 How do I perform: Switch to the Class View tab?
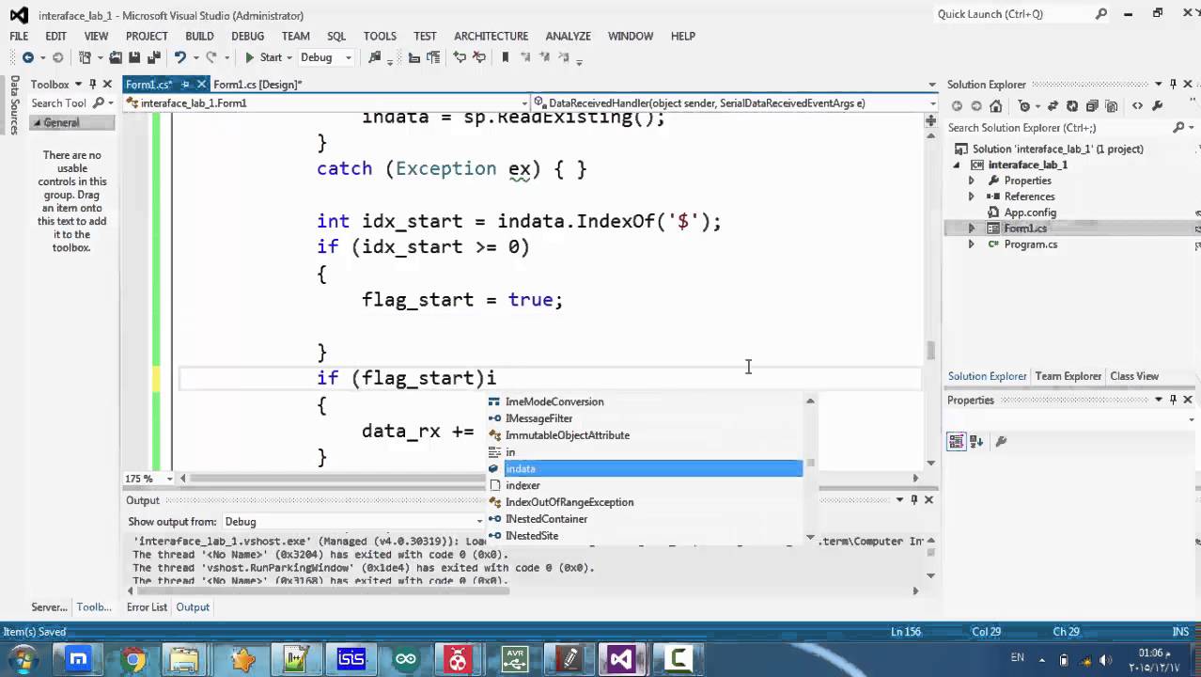[1134, 376]
